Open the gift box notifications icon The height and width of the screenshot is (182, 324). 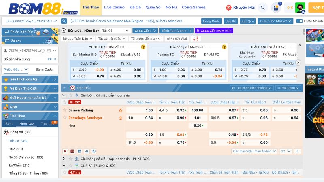[x=276, y=8]
